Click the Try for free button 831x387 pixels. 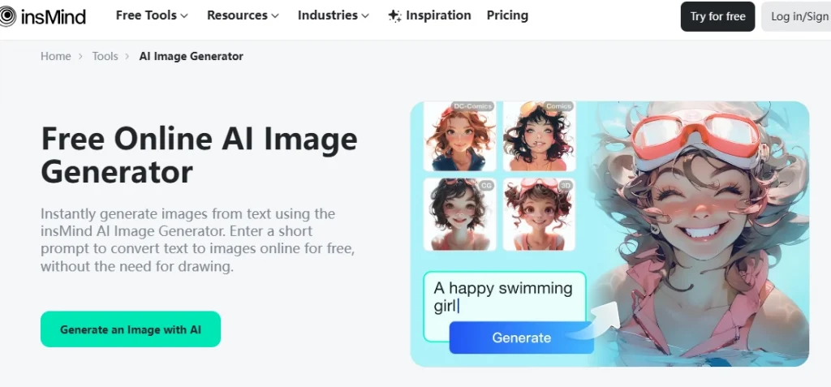[x=717, y=16]
